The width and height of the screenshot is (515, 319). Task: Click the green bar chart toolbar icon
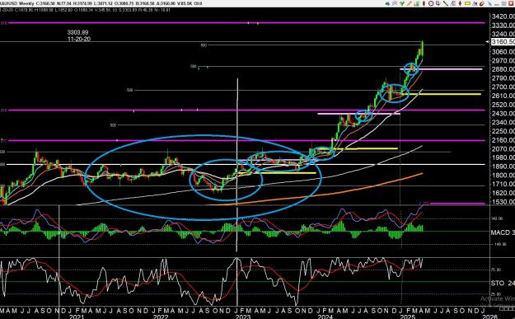click(417, 3)
